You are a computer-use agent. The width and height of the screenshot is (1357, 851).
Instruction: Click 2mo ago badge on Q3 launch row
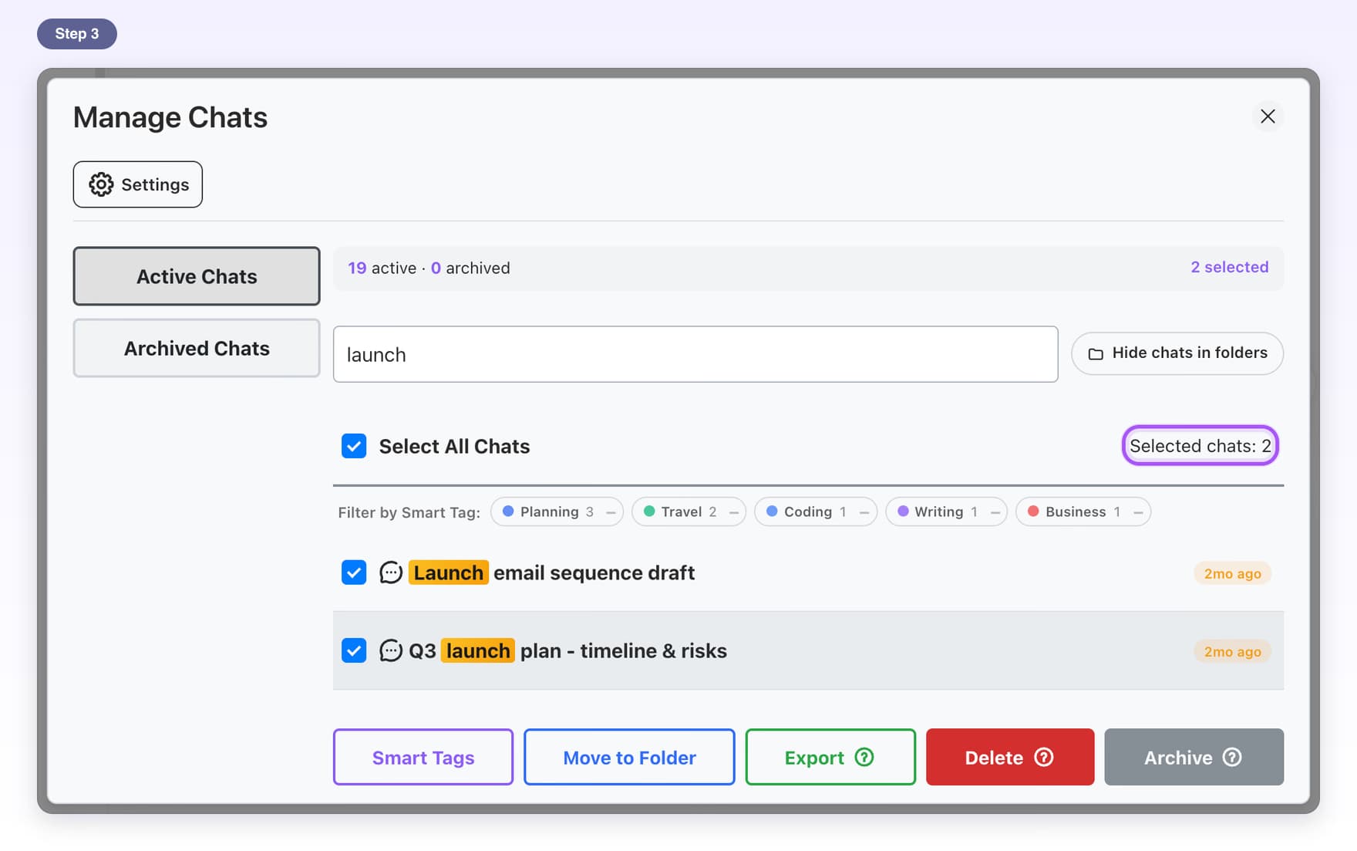tap(1232, 651)
